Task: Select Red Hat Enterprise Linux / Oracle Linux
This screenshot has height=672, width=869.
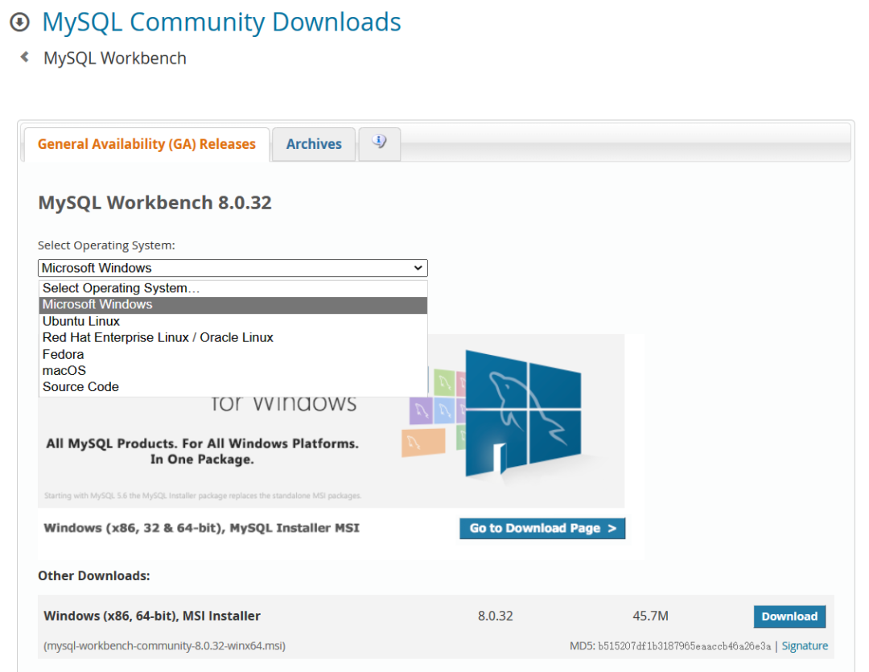Action: point(158,337)
